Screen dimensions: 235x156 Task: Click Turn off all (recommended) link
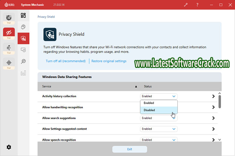tap(66, 61)
